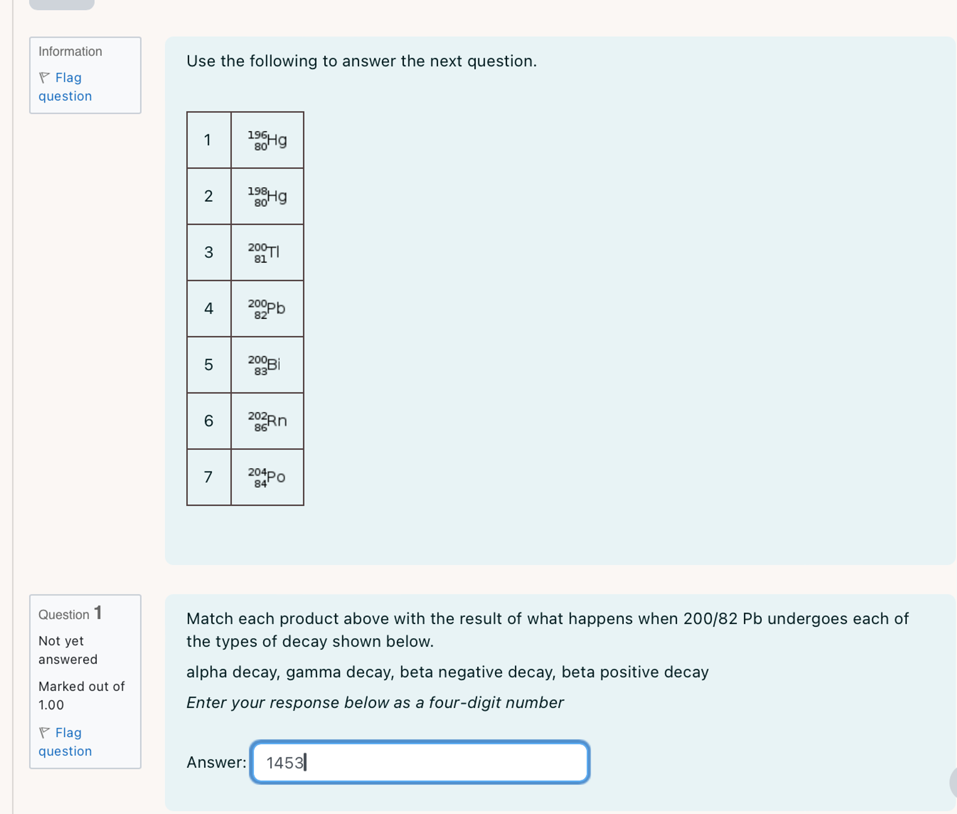Click the Question 1 heading
The height and width of the screenshot is (814, 957).
[70, 614]
